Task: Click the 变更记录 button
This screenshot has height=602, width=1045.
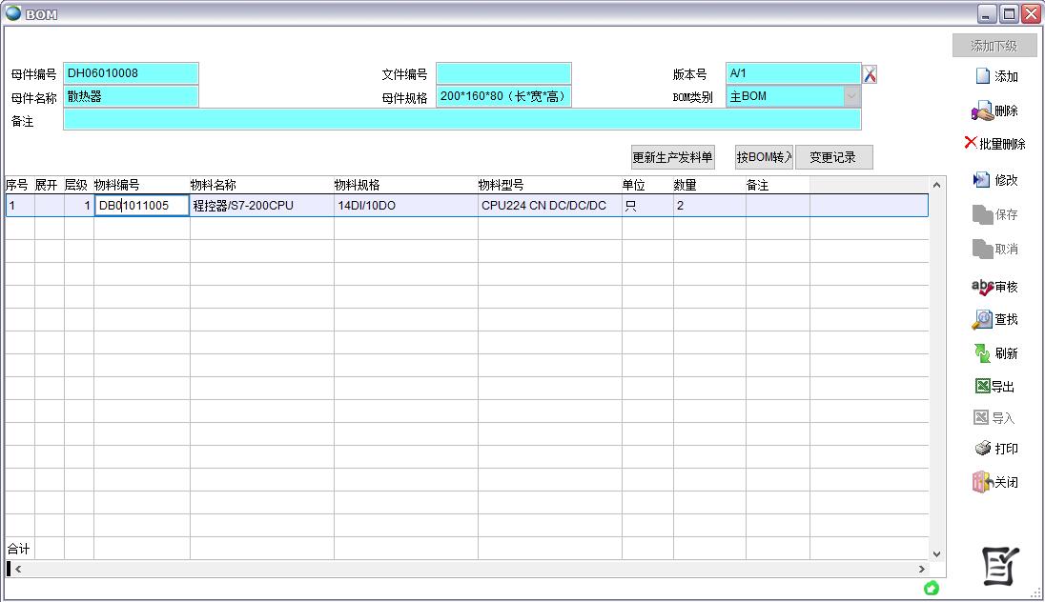Action: tap(833, 158)
